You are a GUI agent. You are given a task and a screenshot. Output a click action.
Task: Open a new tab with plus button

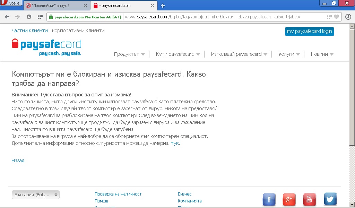tap(163, 6)
